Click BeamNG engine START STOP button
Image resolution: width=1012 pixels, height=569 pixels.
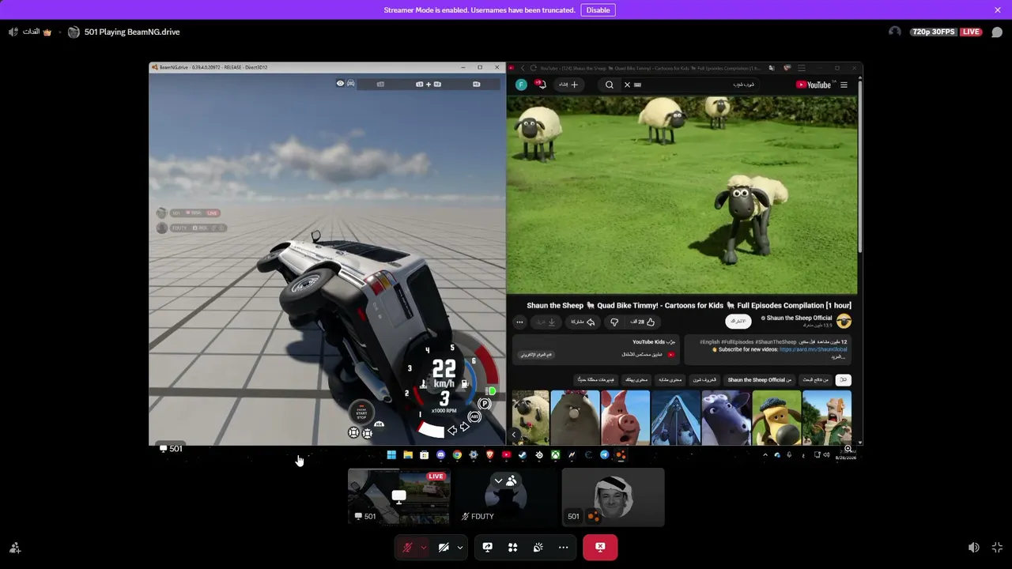[361, 413]
